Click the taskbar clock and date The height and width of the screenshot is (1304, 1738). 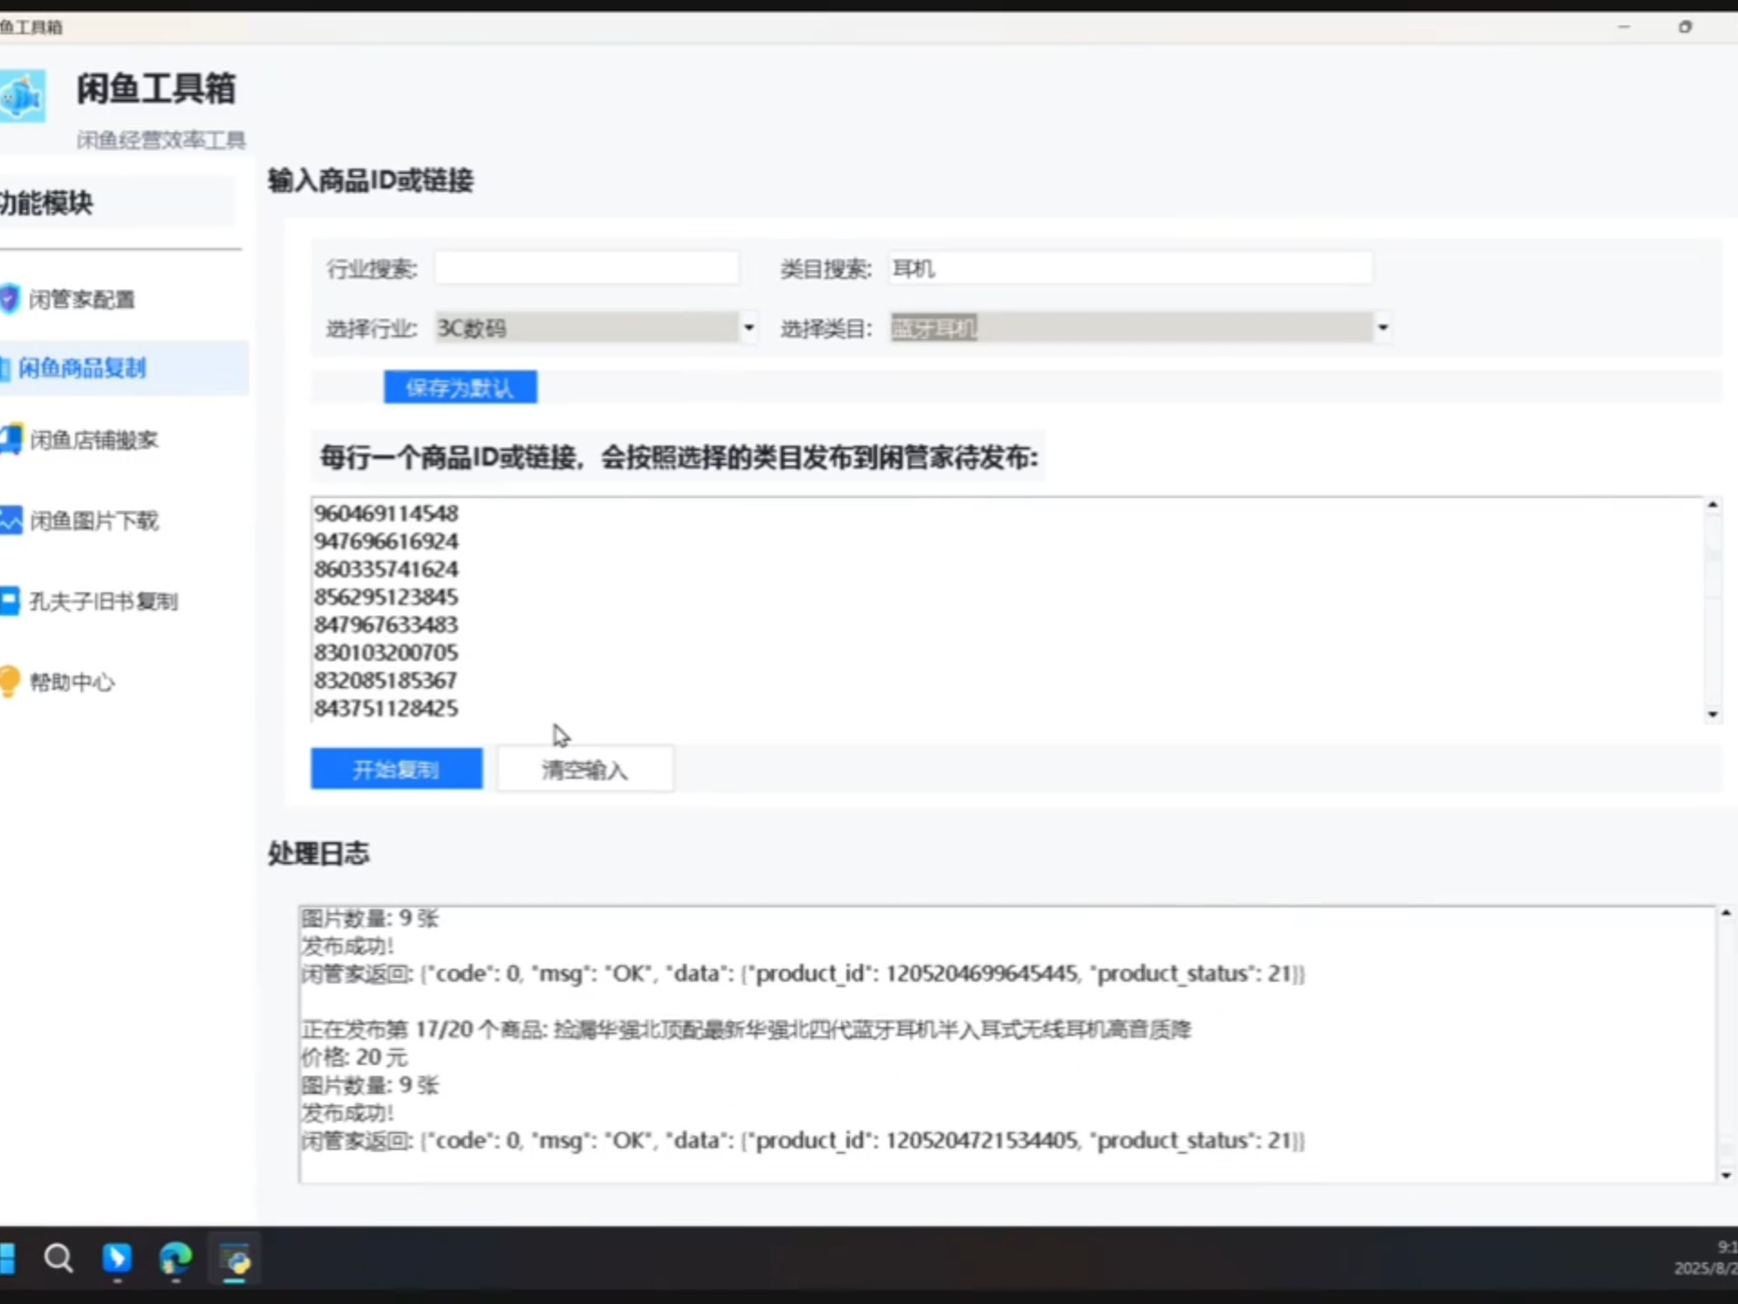click(1706, 1258)
